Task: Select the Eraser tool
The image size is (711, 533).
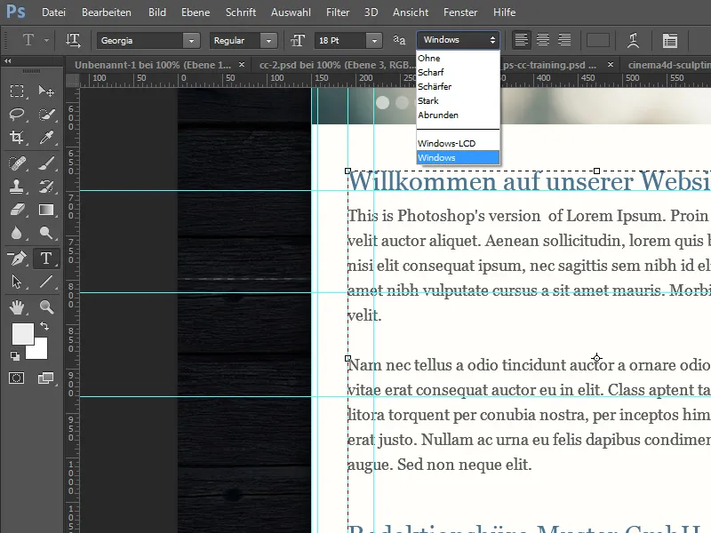Action: click(17, 210)
